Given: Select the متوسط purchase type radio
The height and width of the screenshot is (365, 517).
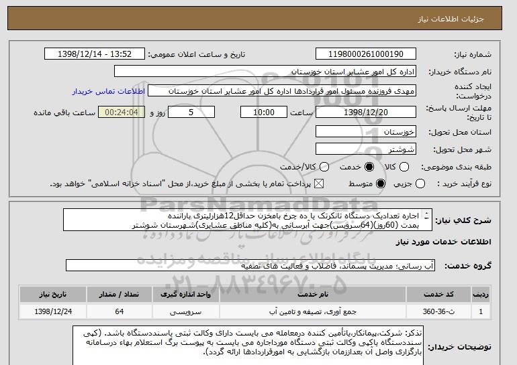Looking at the screenshot, I should 381,184.
